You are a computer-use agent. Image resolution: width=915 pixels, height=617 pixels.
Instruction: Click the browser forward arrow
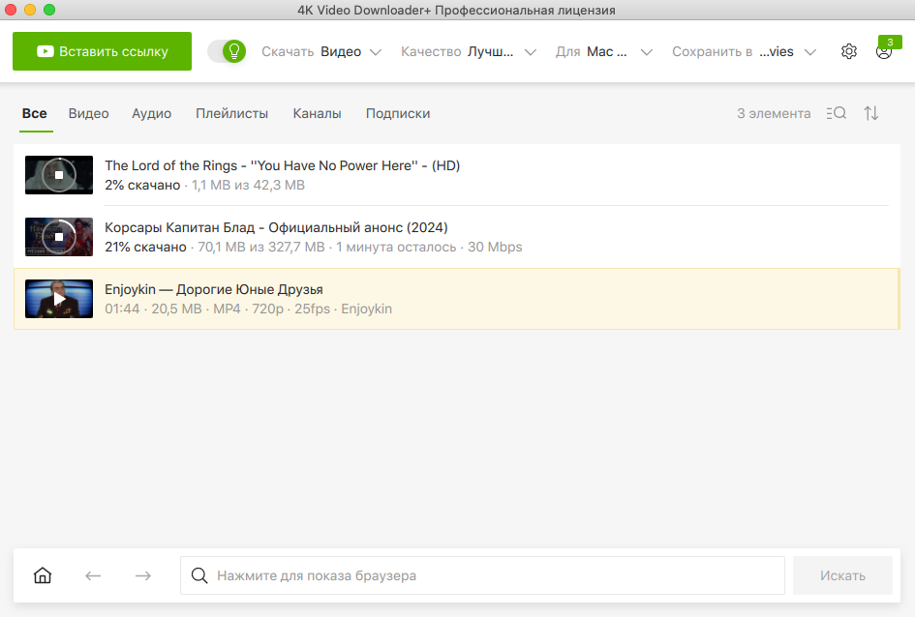click(143, 575)
